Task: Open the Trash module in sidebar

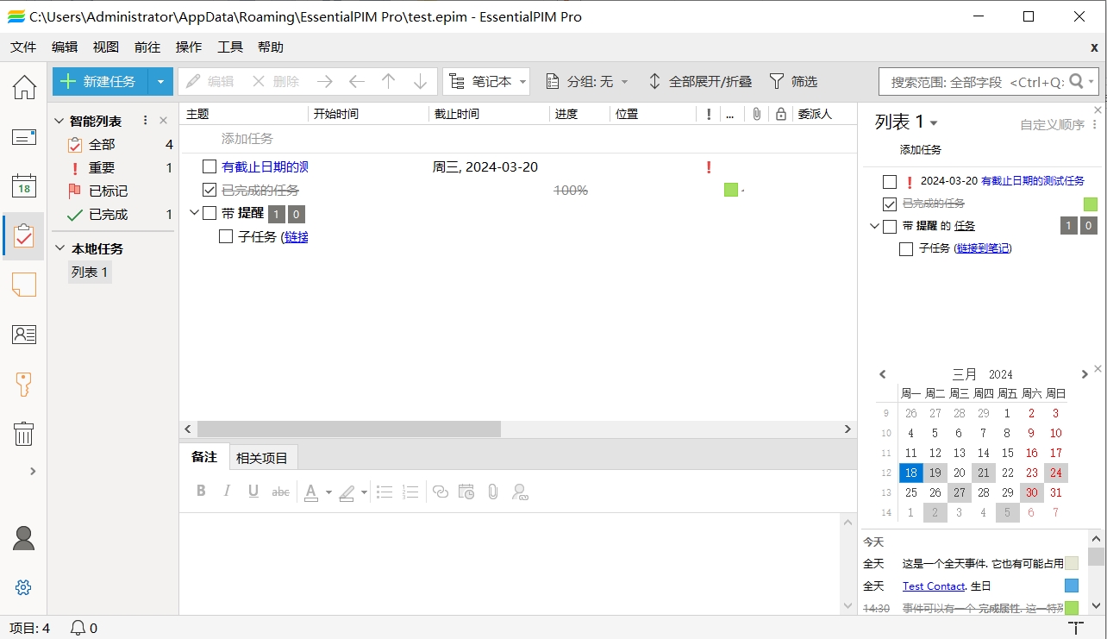Action: coord(24,433)
